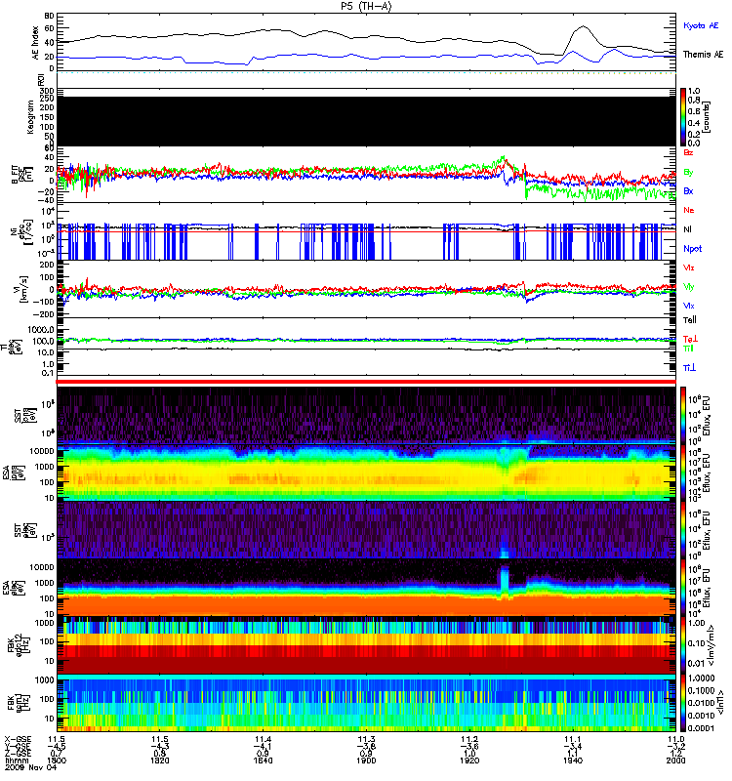
Task: Click the "ROI" panel label
Action: click(41, 80)
